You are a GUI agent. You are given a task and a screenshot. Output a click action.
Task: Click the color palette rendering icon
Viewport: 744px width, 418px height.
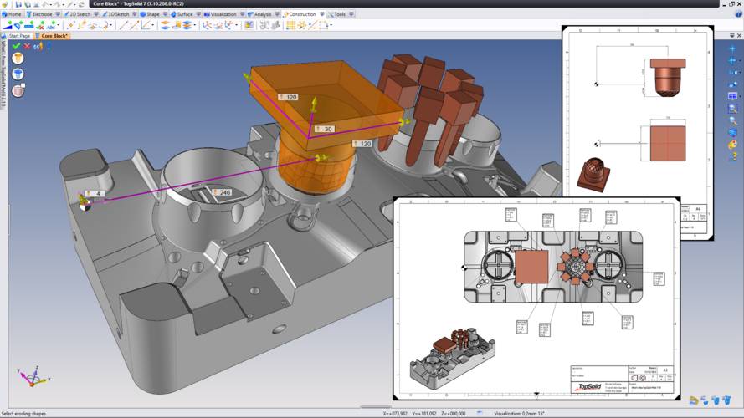coord(733,145)
